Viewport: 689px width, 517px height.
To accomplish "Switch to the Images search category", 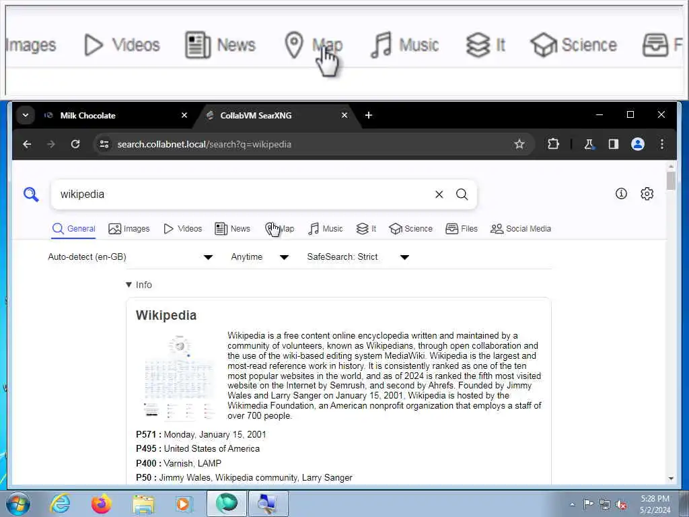I will [x=129, y=229].
